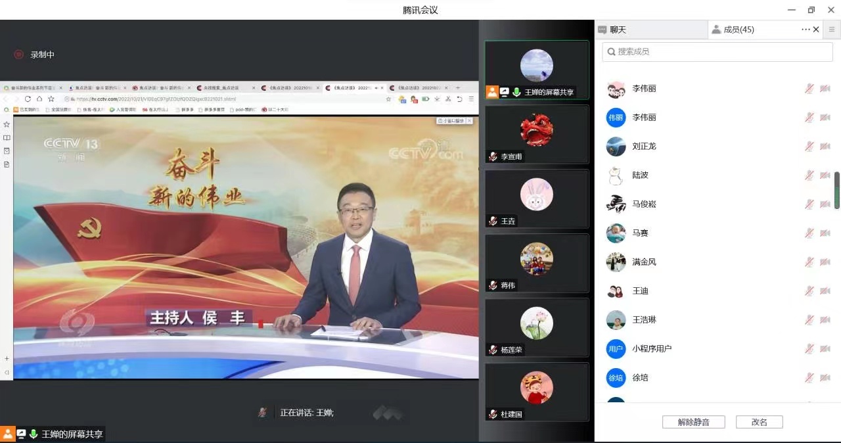Toggle the microphone icon for 王浩琳
Viewport: 841px width, 443px height.
coord(809,319)
